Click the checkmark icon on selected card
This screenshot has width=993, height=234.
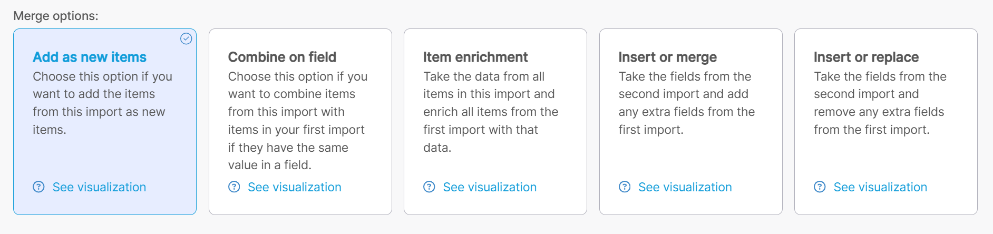pyautogui.click(x=186, y=38)
